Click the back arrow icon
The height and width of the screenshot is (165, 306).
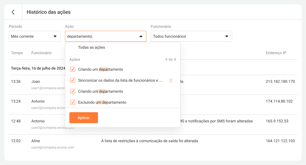coord(13,12)
